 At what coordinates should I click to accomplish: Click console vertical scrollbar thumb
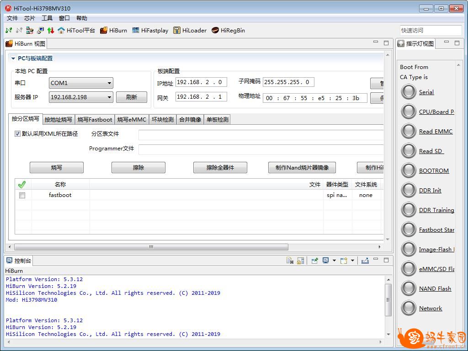pos(388,300)
